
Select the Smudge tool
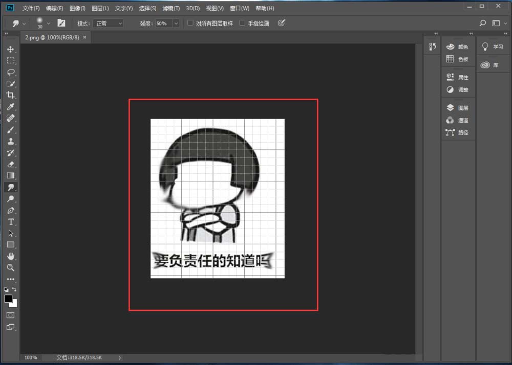coord(11,187)
